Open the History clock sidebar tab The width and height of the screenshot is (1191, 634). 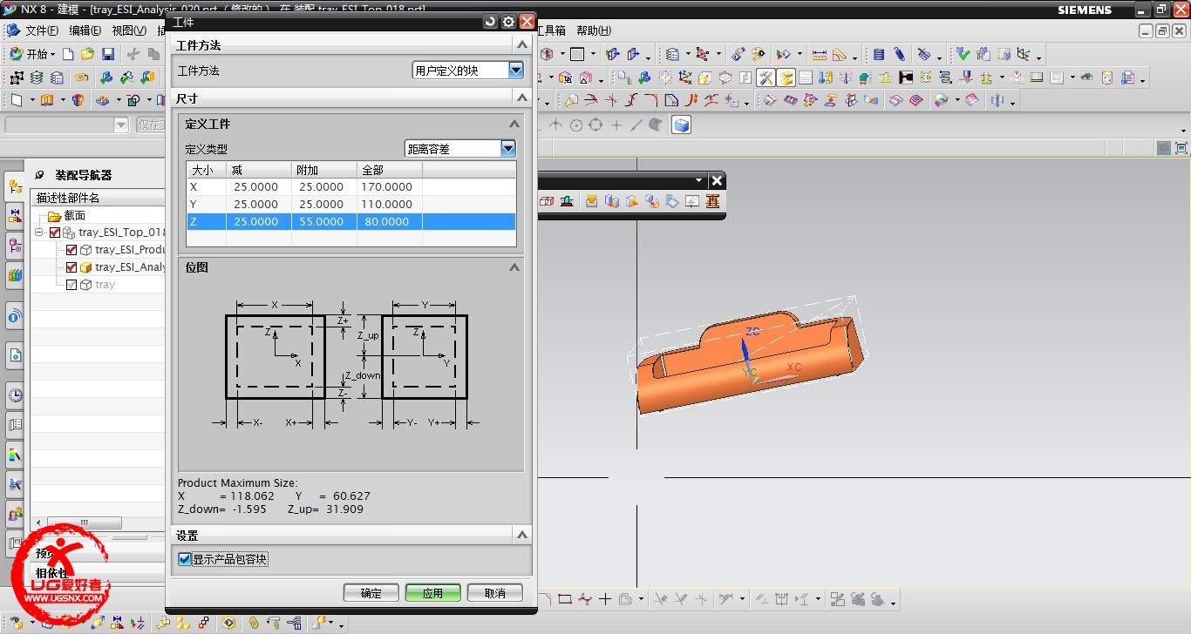(15, 395)
